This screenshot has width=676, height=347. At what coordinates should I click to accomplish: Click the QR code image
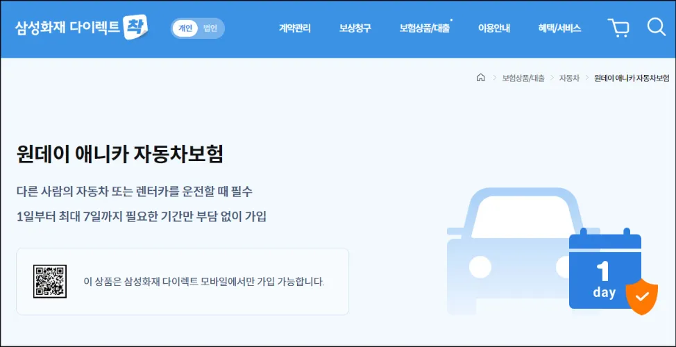pos(50,282)
